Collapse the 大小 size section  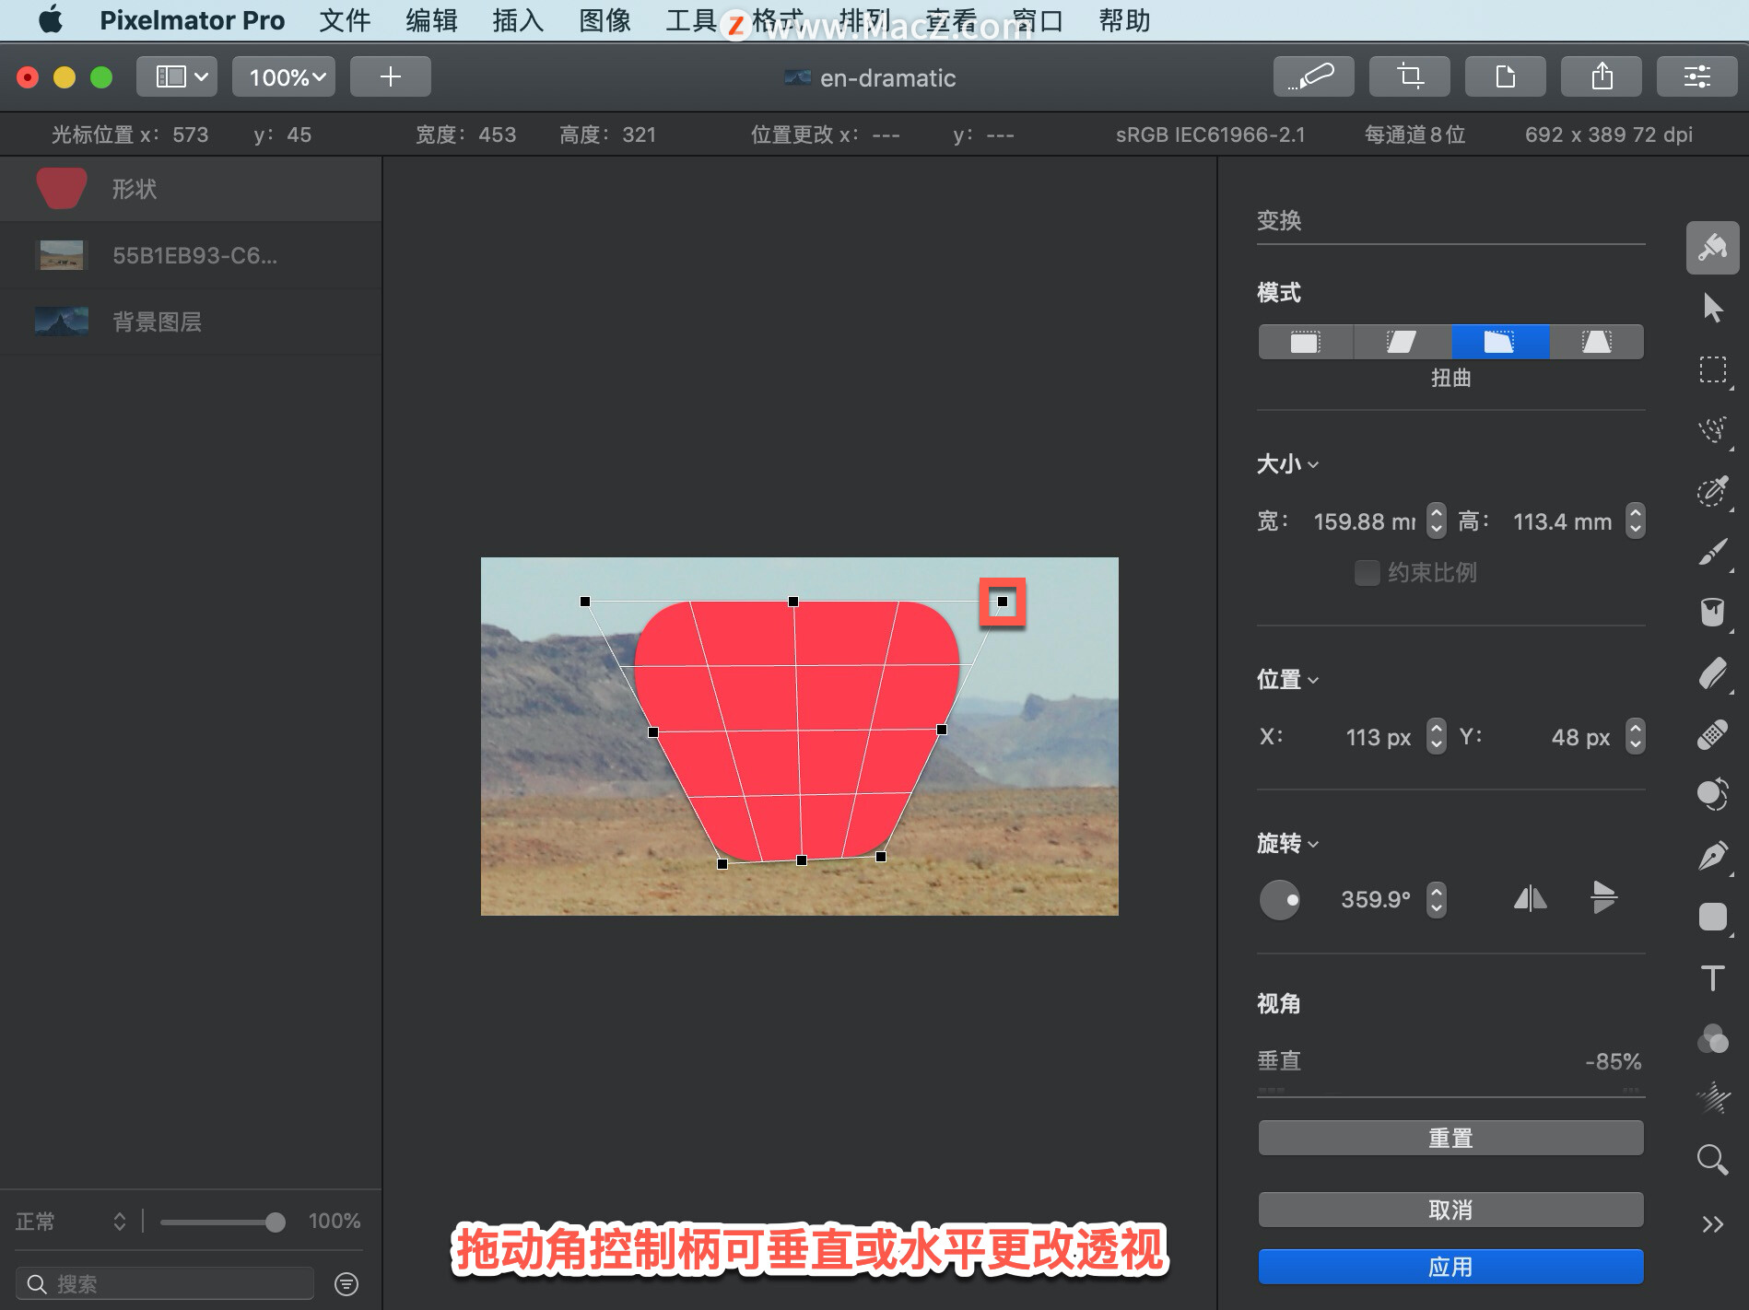pyautogui.click(x=1287, y=464)
